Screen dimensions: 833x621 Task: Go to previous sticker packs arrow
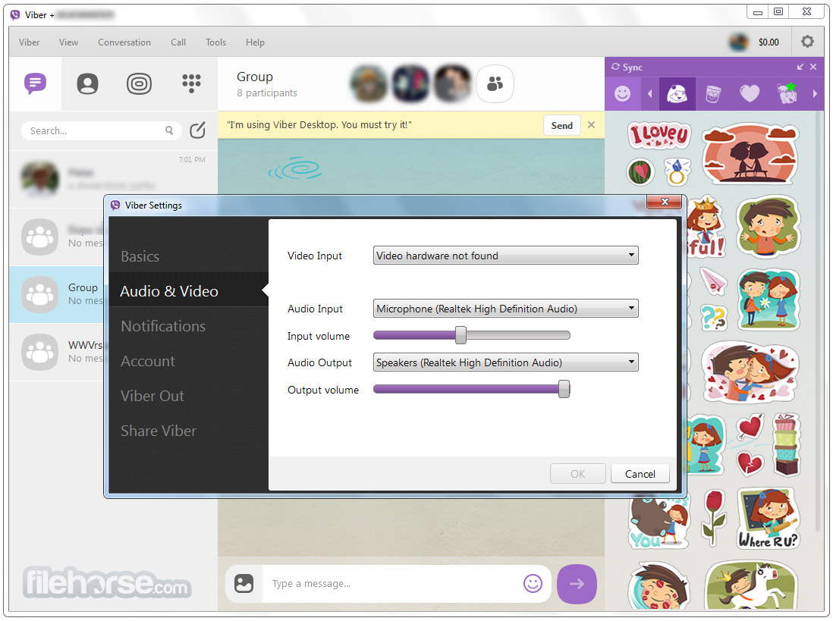649,94
